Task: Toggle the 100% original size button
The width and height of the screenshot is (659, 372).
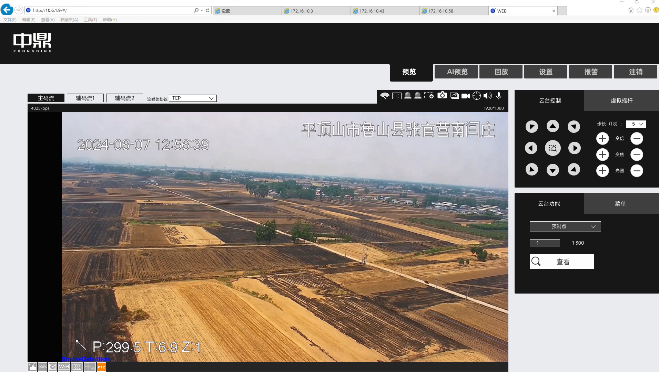Action: tap(43, 367)
